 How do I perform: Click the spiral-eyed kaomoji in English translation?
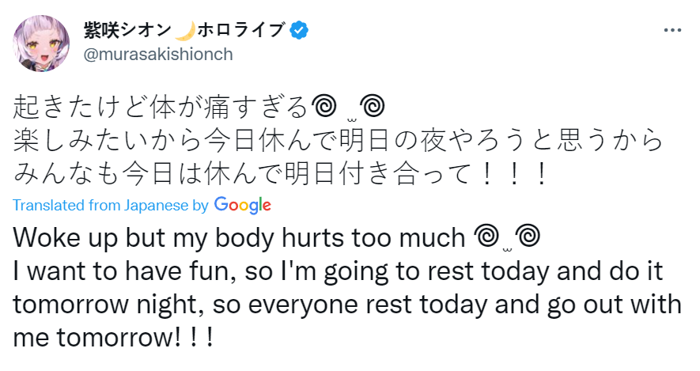click(x=507, y=238)
